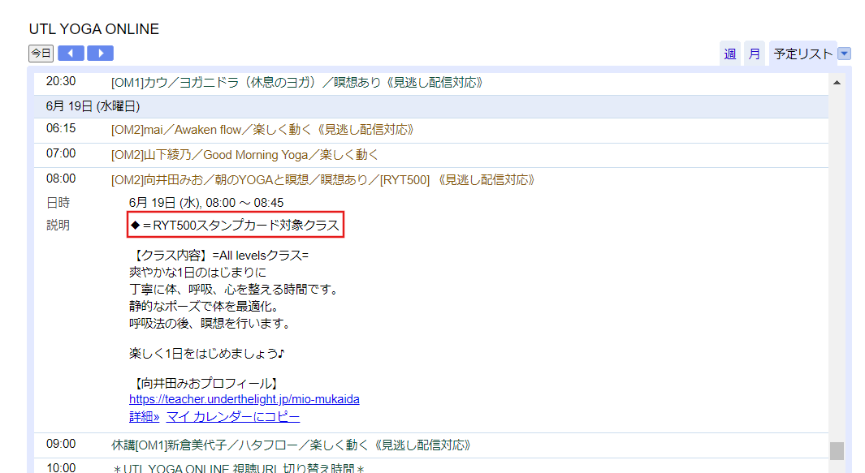Go to previous period with left arrow
Viewport: 865px width, 473px height.
[71, 54]
